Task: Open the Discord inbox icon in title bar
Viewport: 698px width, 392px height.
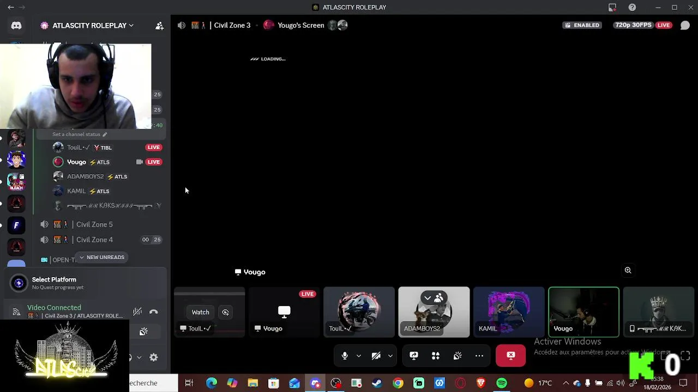Action: pos(612,8)
